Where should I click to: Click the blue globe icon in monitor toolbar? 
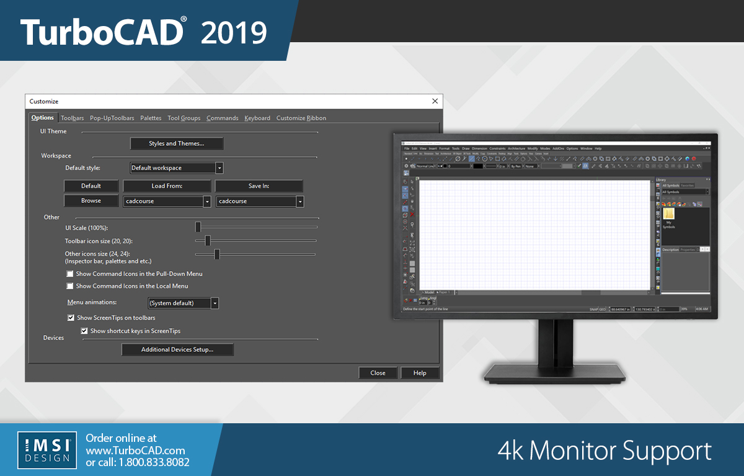coord(687,159)
